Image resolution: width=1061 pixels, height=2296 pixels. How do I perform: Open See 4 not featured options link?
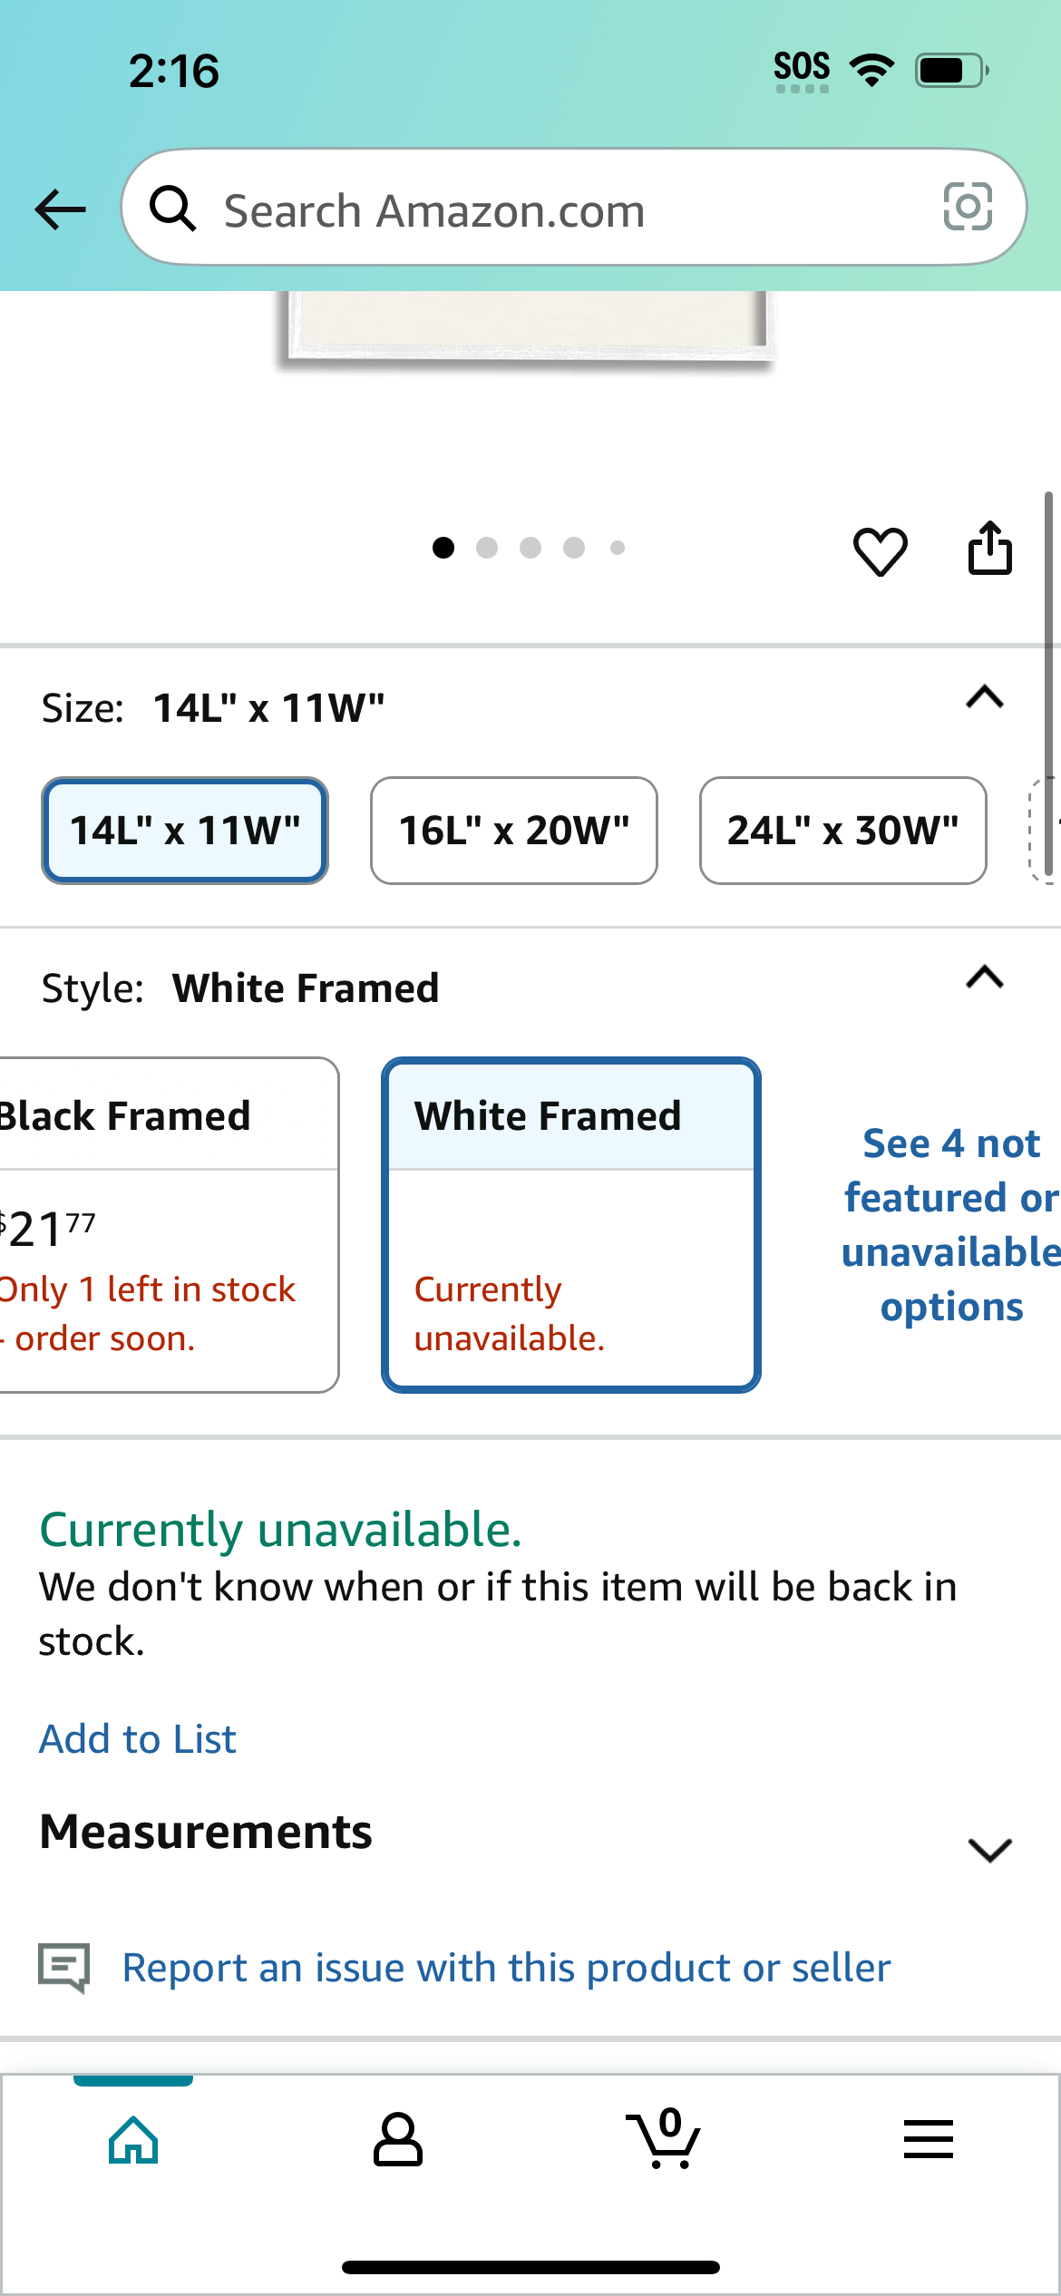click(x=951, y=1225)
